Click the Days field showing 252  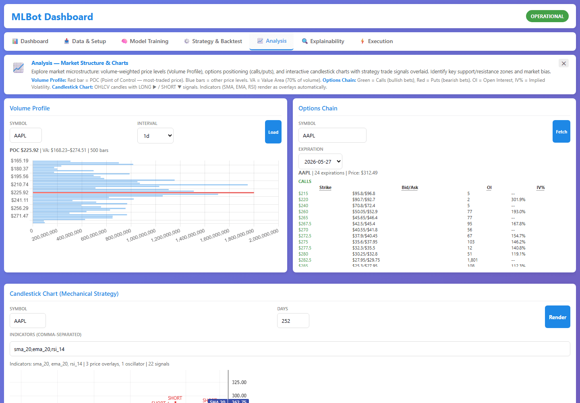click(293, 321)
